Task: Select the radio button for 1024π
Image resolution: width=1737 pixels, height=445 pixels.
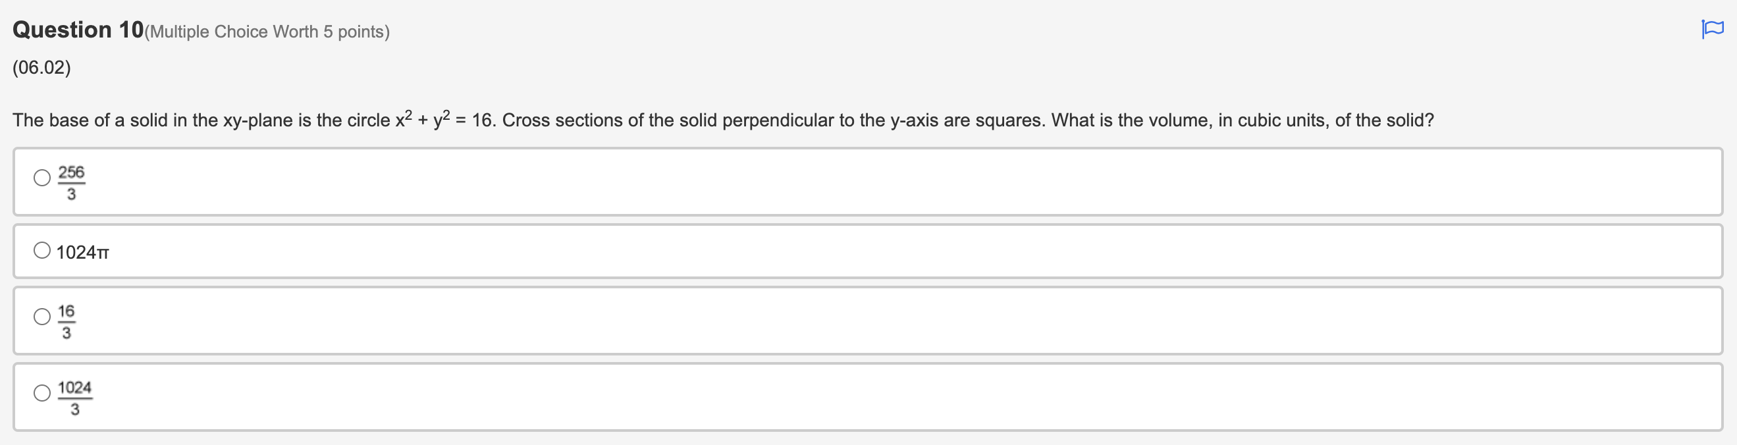Action: [x=41, y=249]
